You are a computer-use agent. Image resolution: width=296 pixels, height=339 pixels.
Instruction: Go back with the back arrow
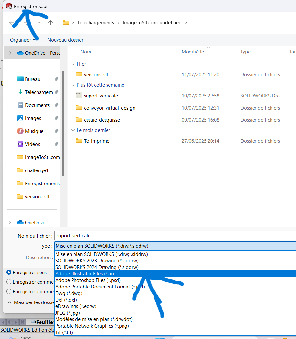(x=12, y=23)
